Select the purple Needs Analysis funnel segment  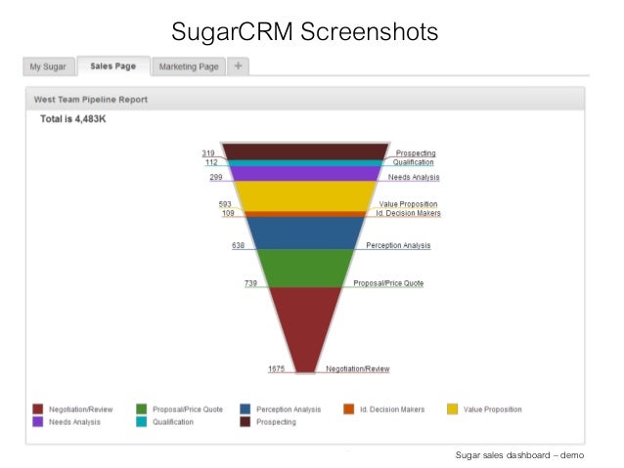[x=305, y=174]
